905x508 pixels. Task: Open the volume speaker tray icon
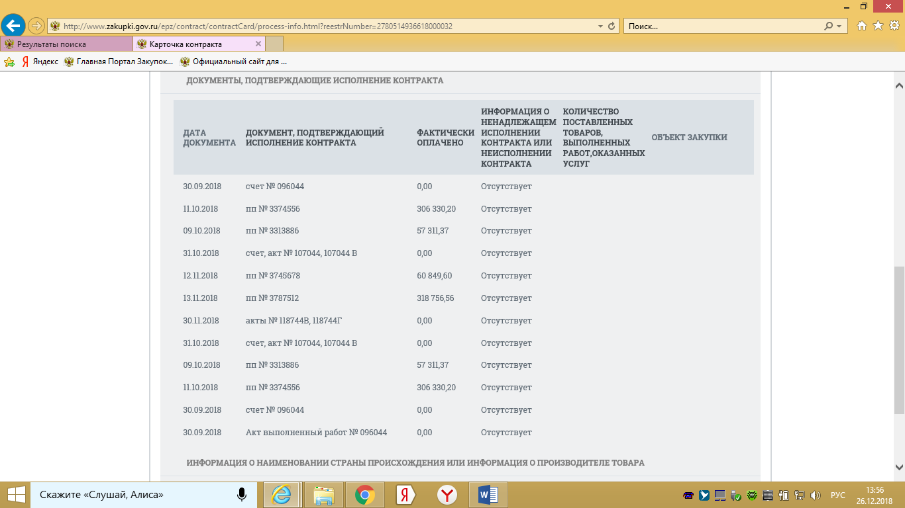(816, 495)
